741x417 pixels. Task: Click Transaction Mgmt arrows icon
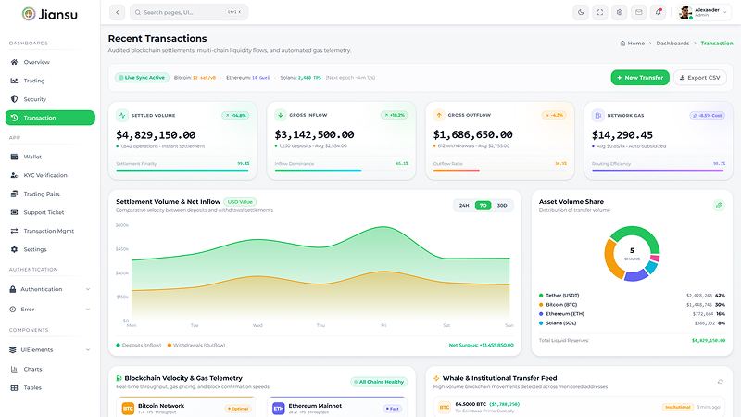(x=14, y=231)
